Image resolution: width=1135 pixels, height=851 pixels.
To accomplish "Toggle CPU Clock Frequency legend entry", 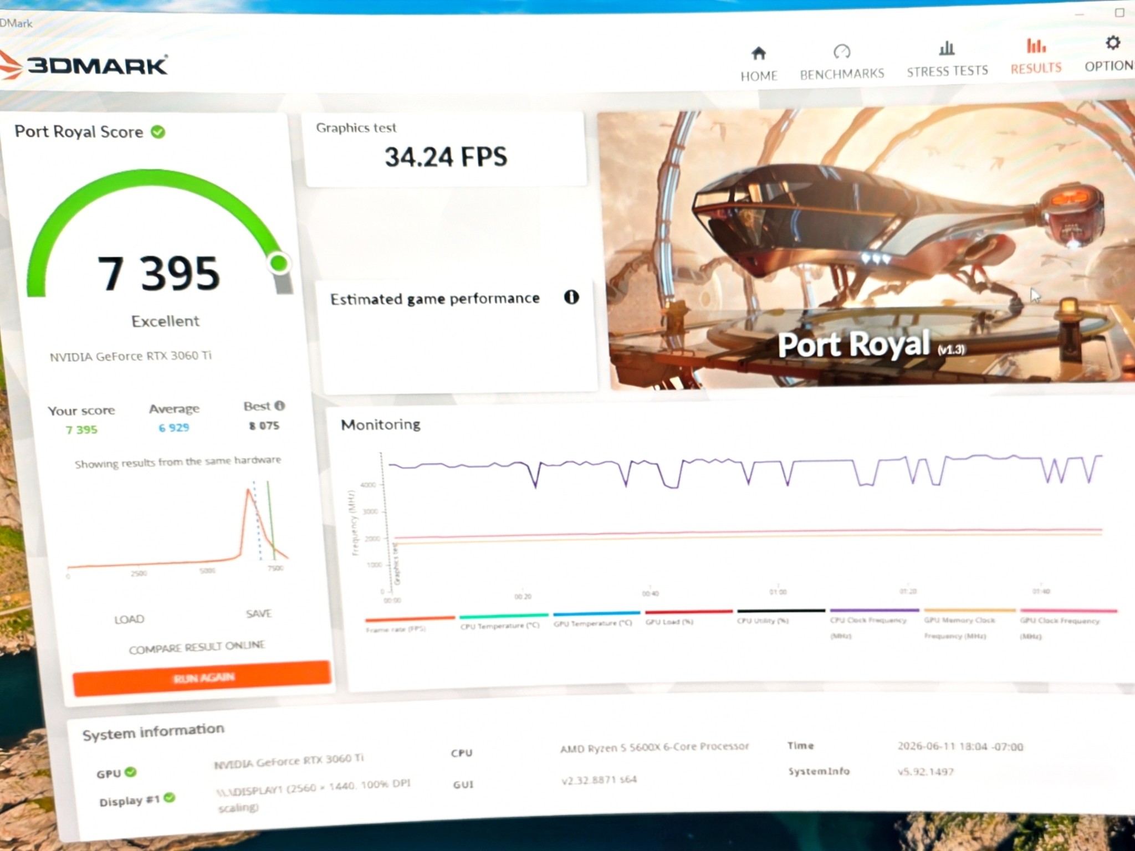I will pos(875,623).
